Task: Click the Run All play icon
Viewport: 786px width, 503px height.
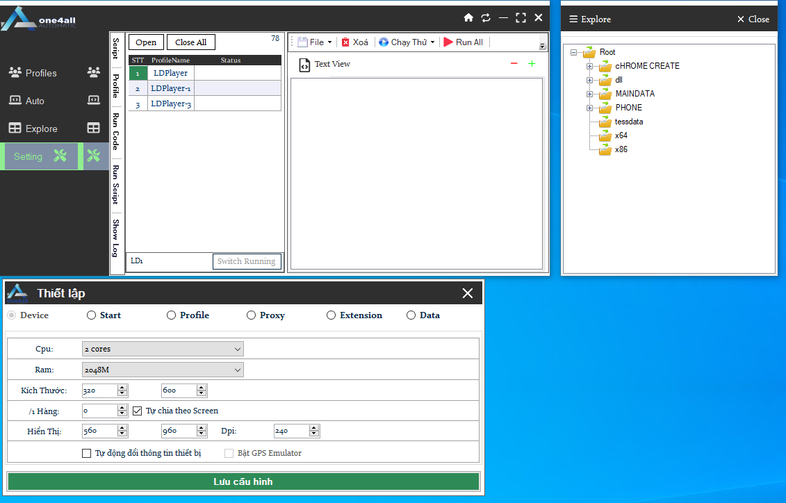Action: [448, 42]
